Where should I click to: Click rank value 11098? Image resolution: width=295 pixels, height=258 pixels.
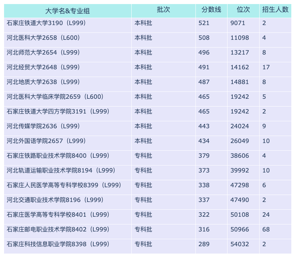(240, 38)
